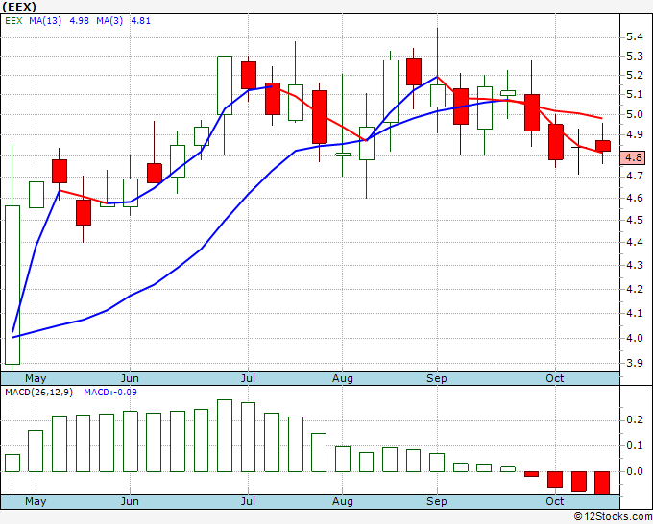Click the 5.4 price axis label
The height and width of the screenshot is (524, 653).
(635, 37)
